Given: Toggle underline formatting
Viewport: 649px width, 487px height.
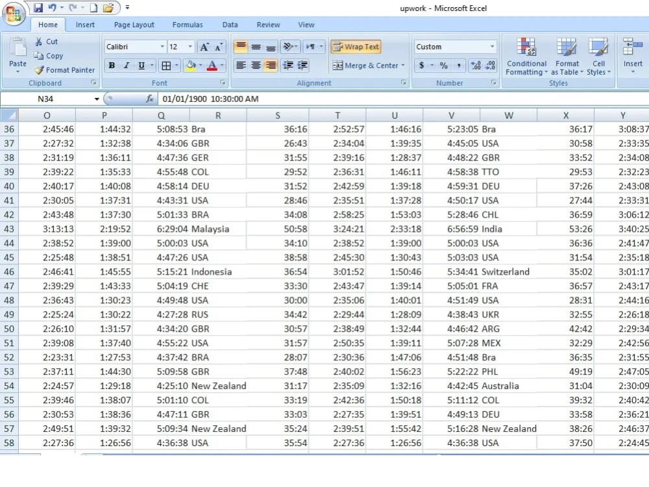Looking at the screenshot, I should click(x=141, y=66).
